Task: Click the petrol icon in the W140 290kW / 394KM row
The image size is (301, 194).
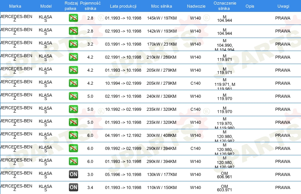Action: [74, 161]
